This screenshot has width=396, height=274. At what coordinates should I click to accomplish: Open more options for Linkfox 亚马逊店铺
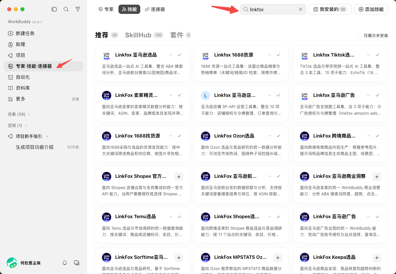click(270, 95)
